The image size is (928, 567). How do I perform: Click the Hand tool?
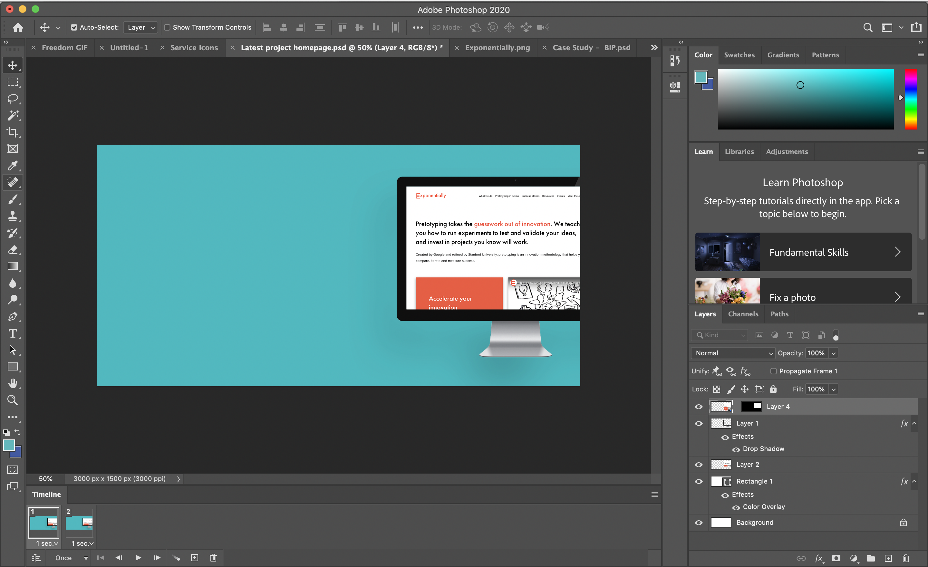(x=13, y=383)
